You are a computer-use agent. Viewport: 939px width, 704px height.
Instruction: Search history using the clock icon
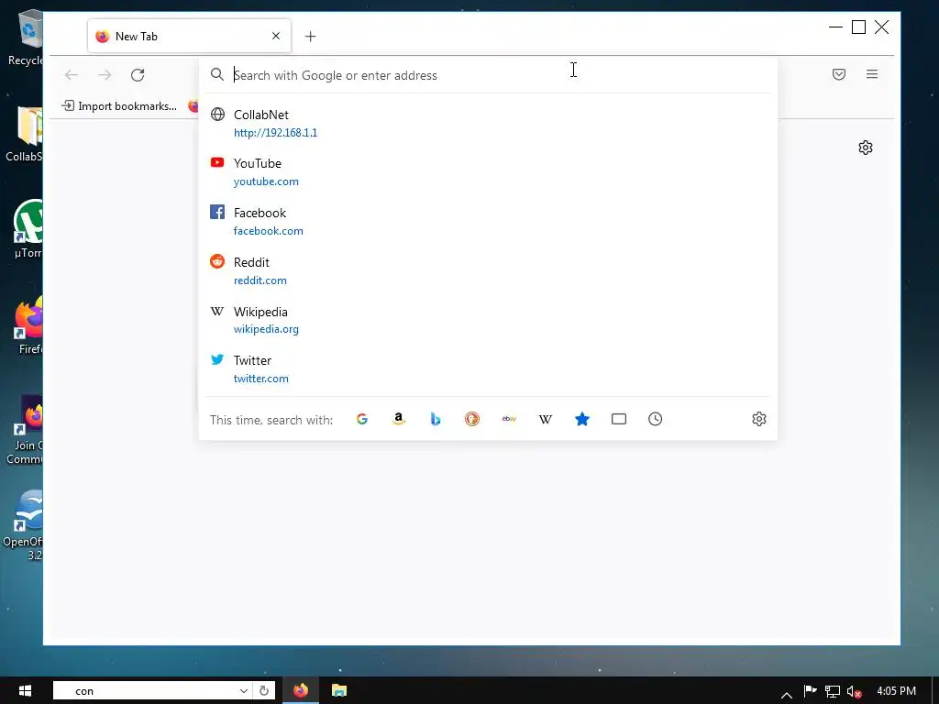pyautogui.click(x=655, y=419)
